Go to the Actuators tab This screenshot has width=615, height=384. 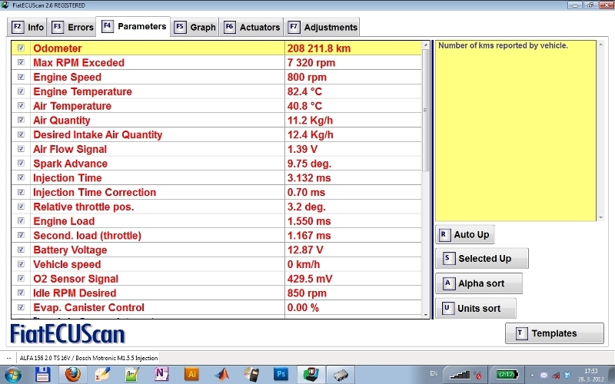252,27
